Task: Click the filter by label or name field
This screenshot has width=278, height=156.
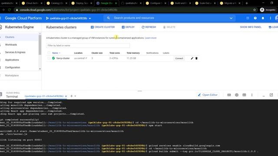Action: click(x=88, y=45)
